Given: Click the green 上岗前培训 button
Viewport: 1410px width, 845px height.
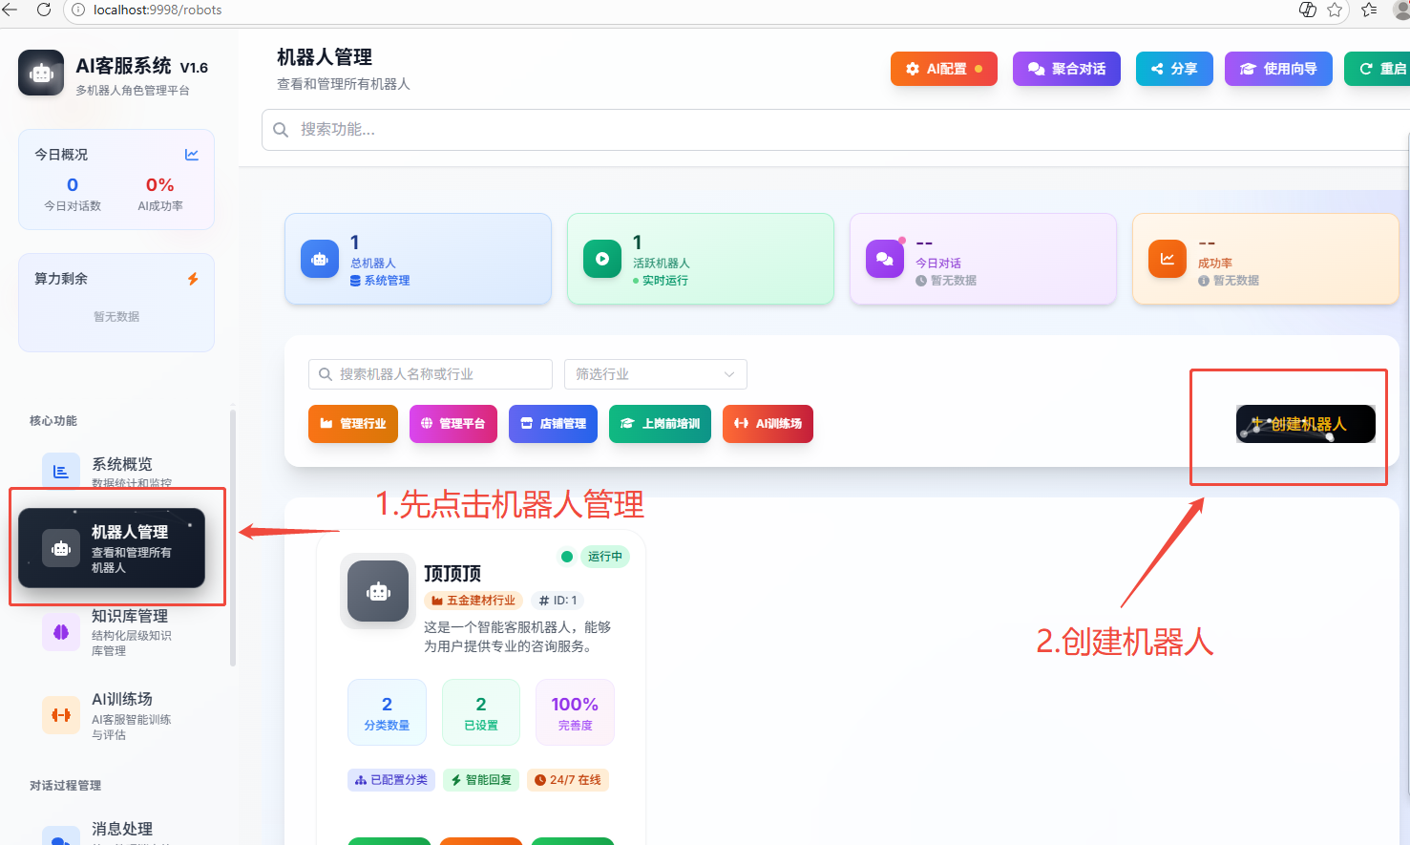Looking at the screenshot, I should click(660, 424).
